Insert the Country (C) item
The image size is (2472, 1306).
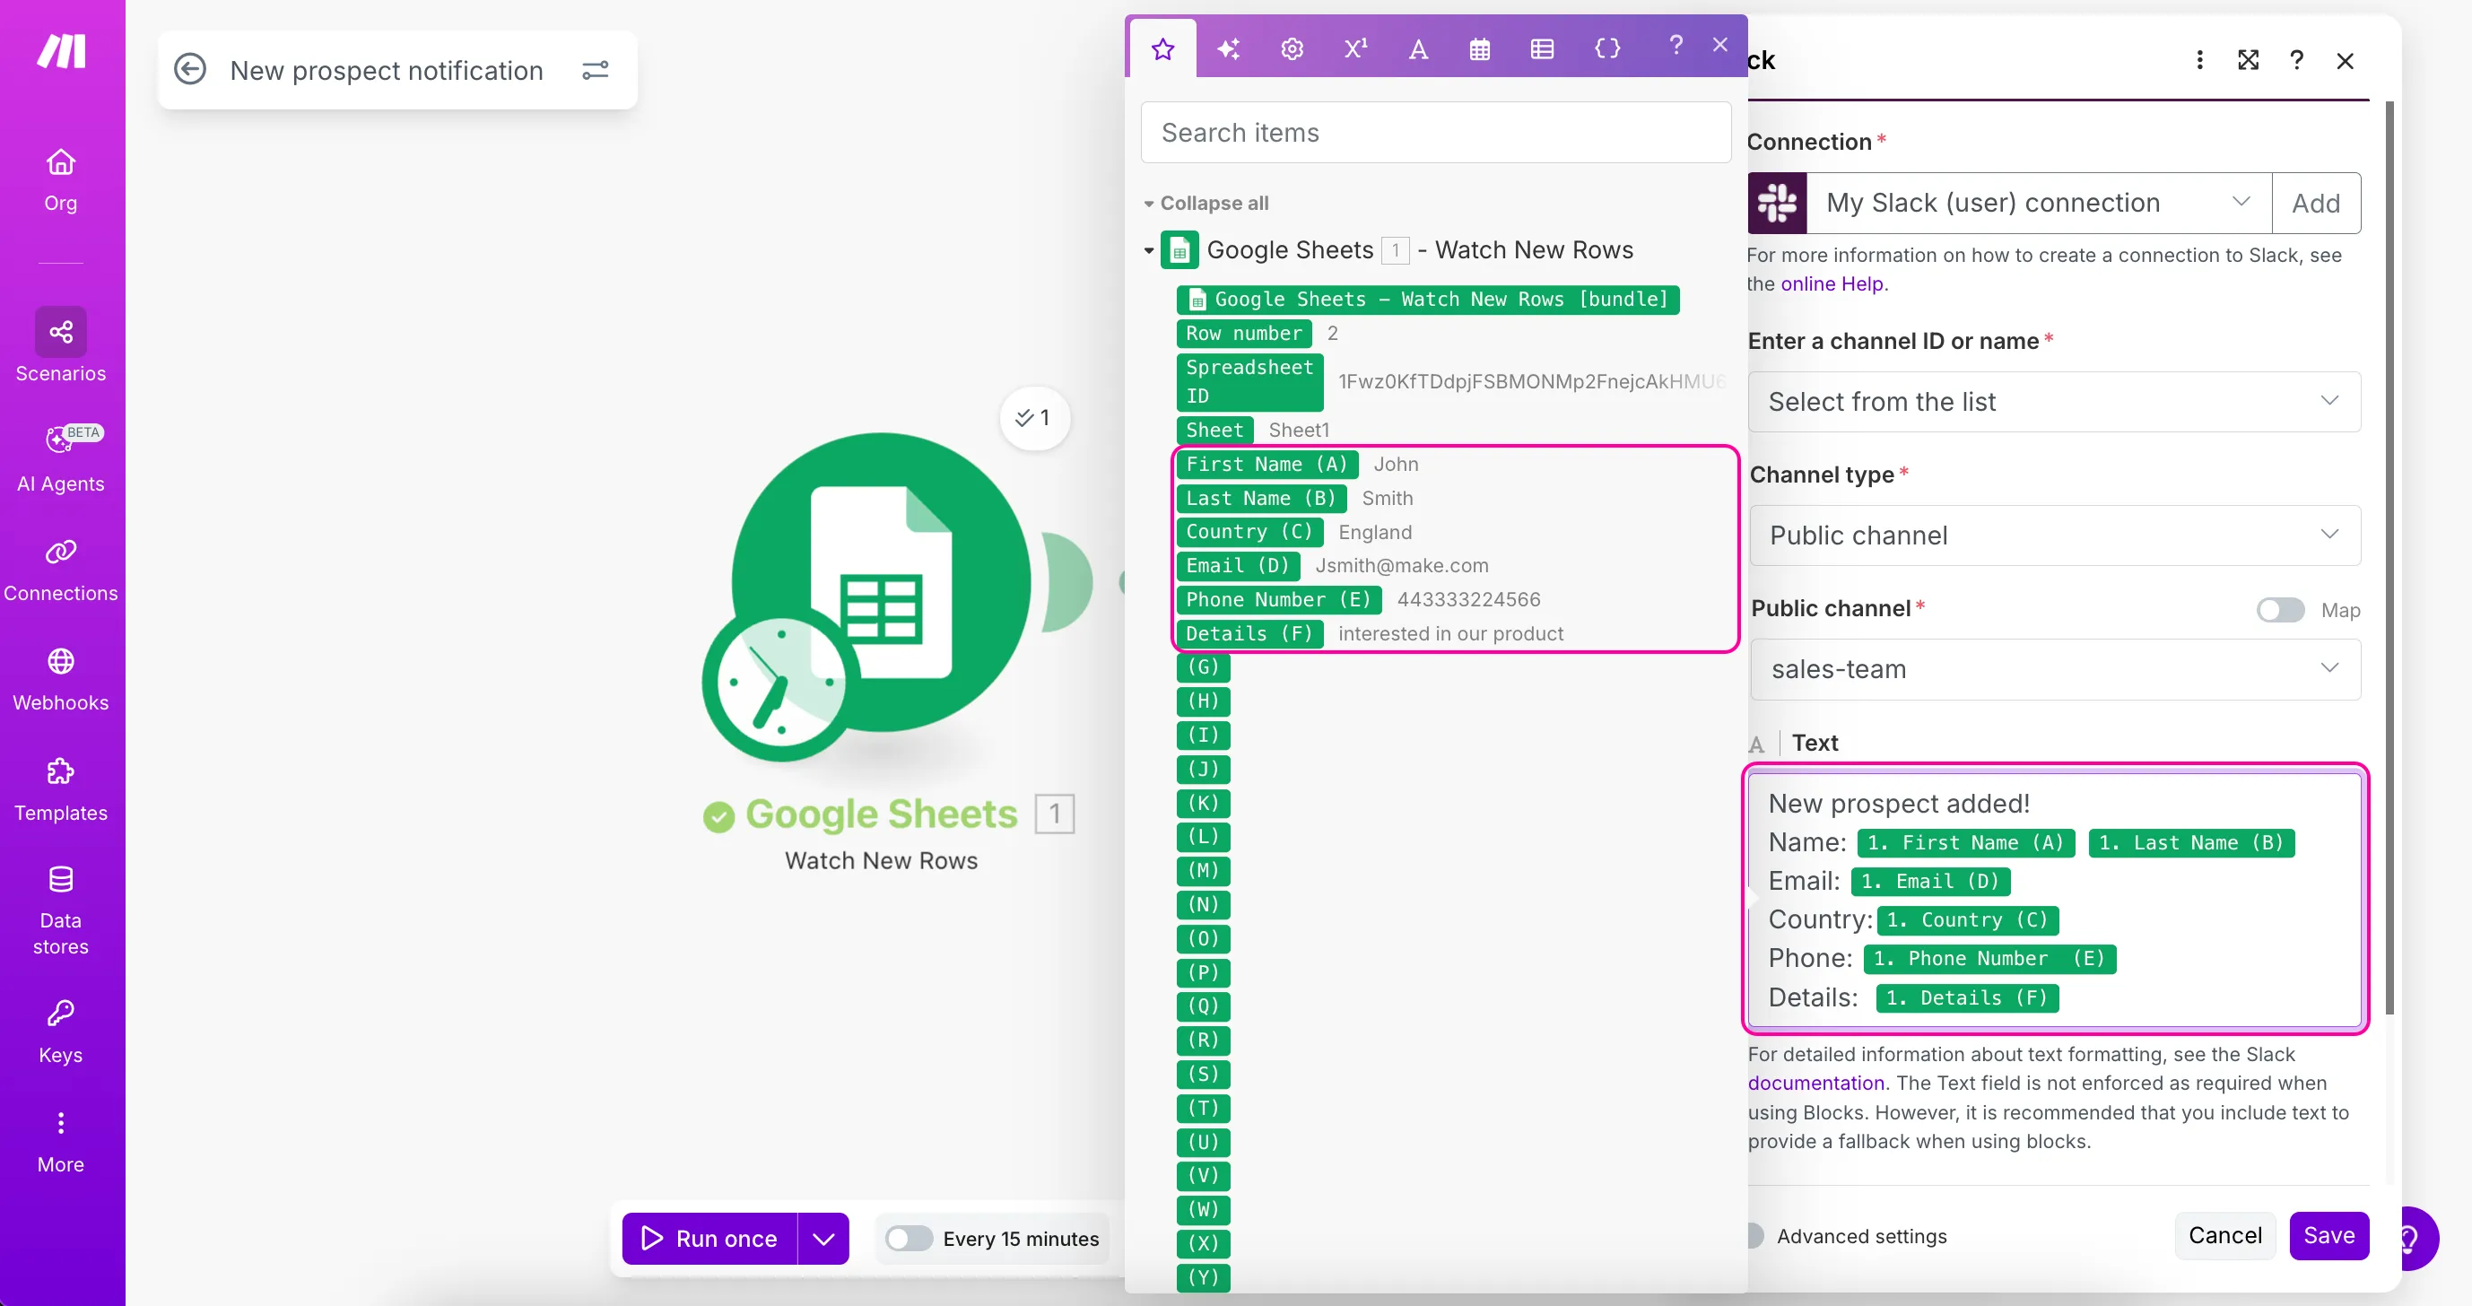[1249, 532]
